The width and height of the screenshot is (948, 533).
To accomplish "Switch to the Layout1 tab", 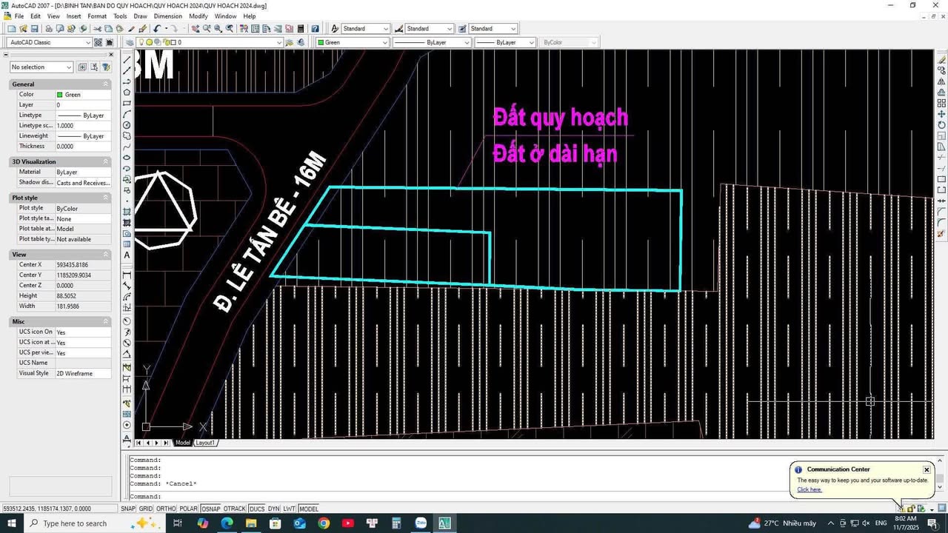I will (x=205, y=442).
